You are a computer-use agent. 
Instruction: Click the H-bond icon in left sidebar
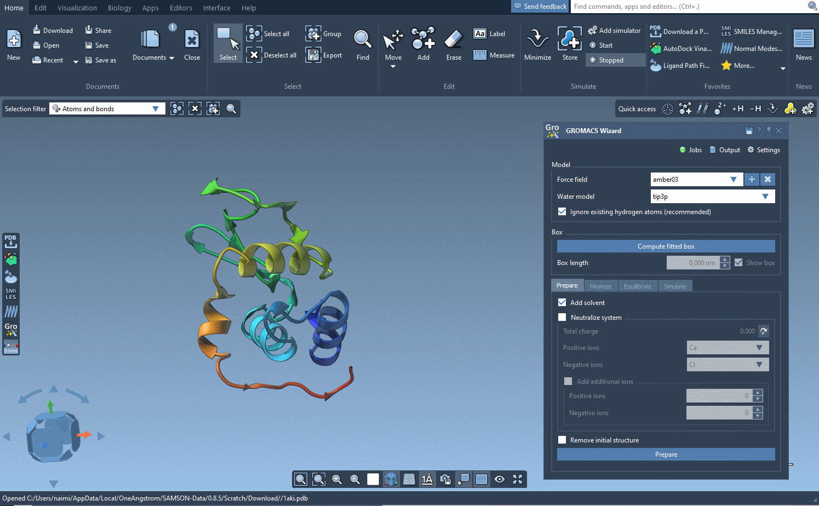tap(11, 348)
